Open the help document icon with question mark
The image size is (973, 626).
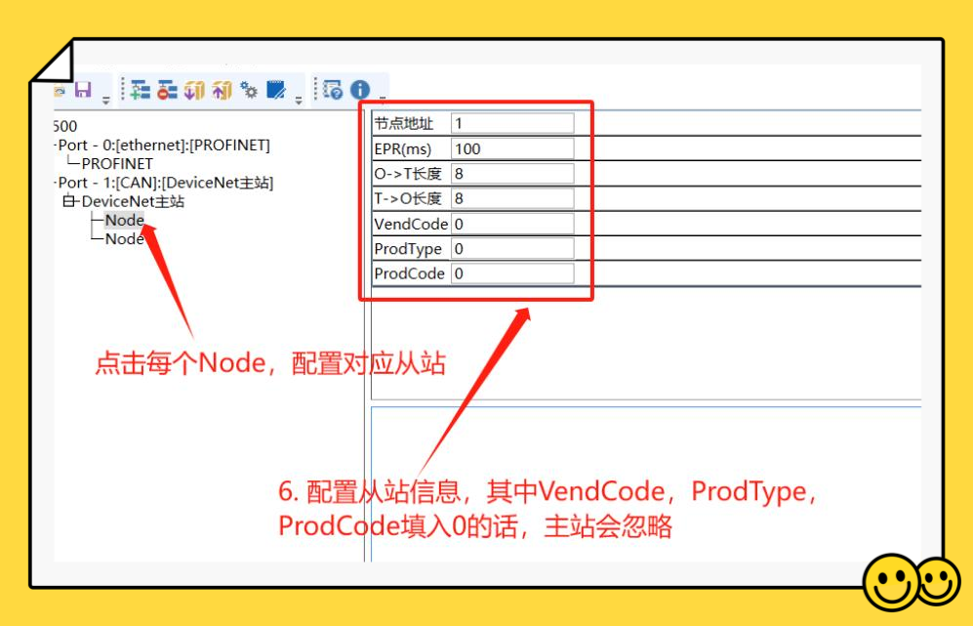(333, 90)
